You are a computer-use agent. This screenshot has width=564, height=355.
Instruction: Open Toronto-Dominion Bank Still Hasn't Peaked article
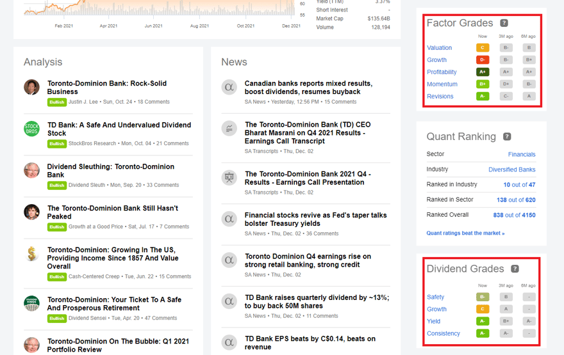[x=113, y=212]
